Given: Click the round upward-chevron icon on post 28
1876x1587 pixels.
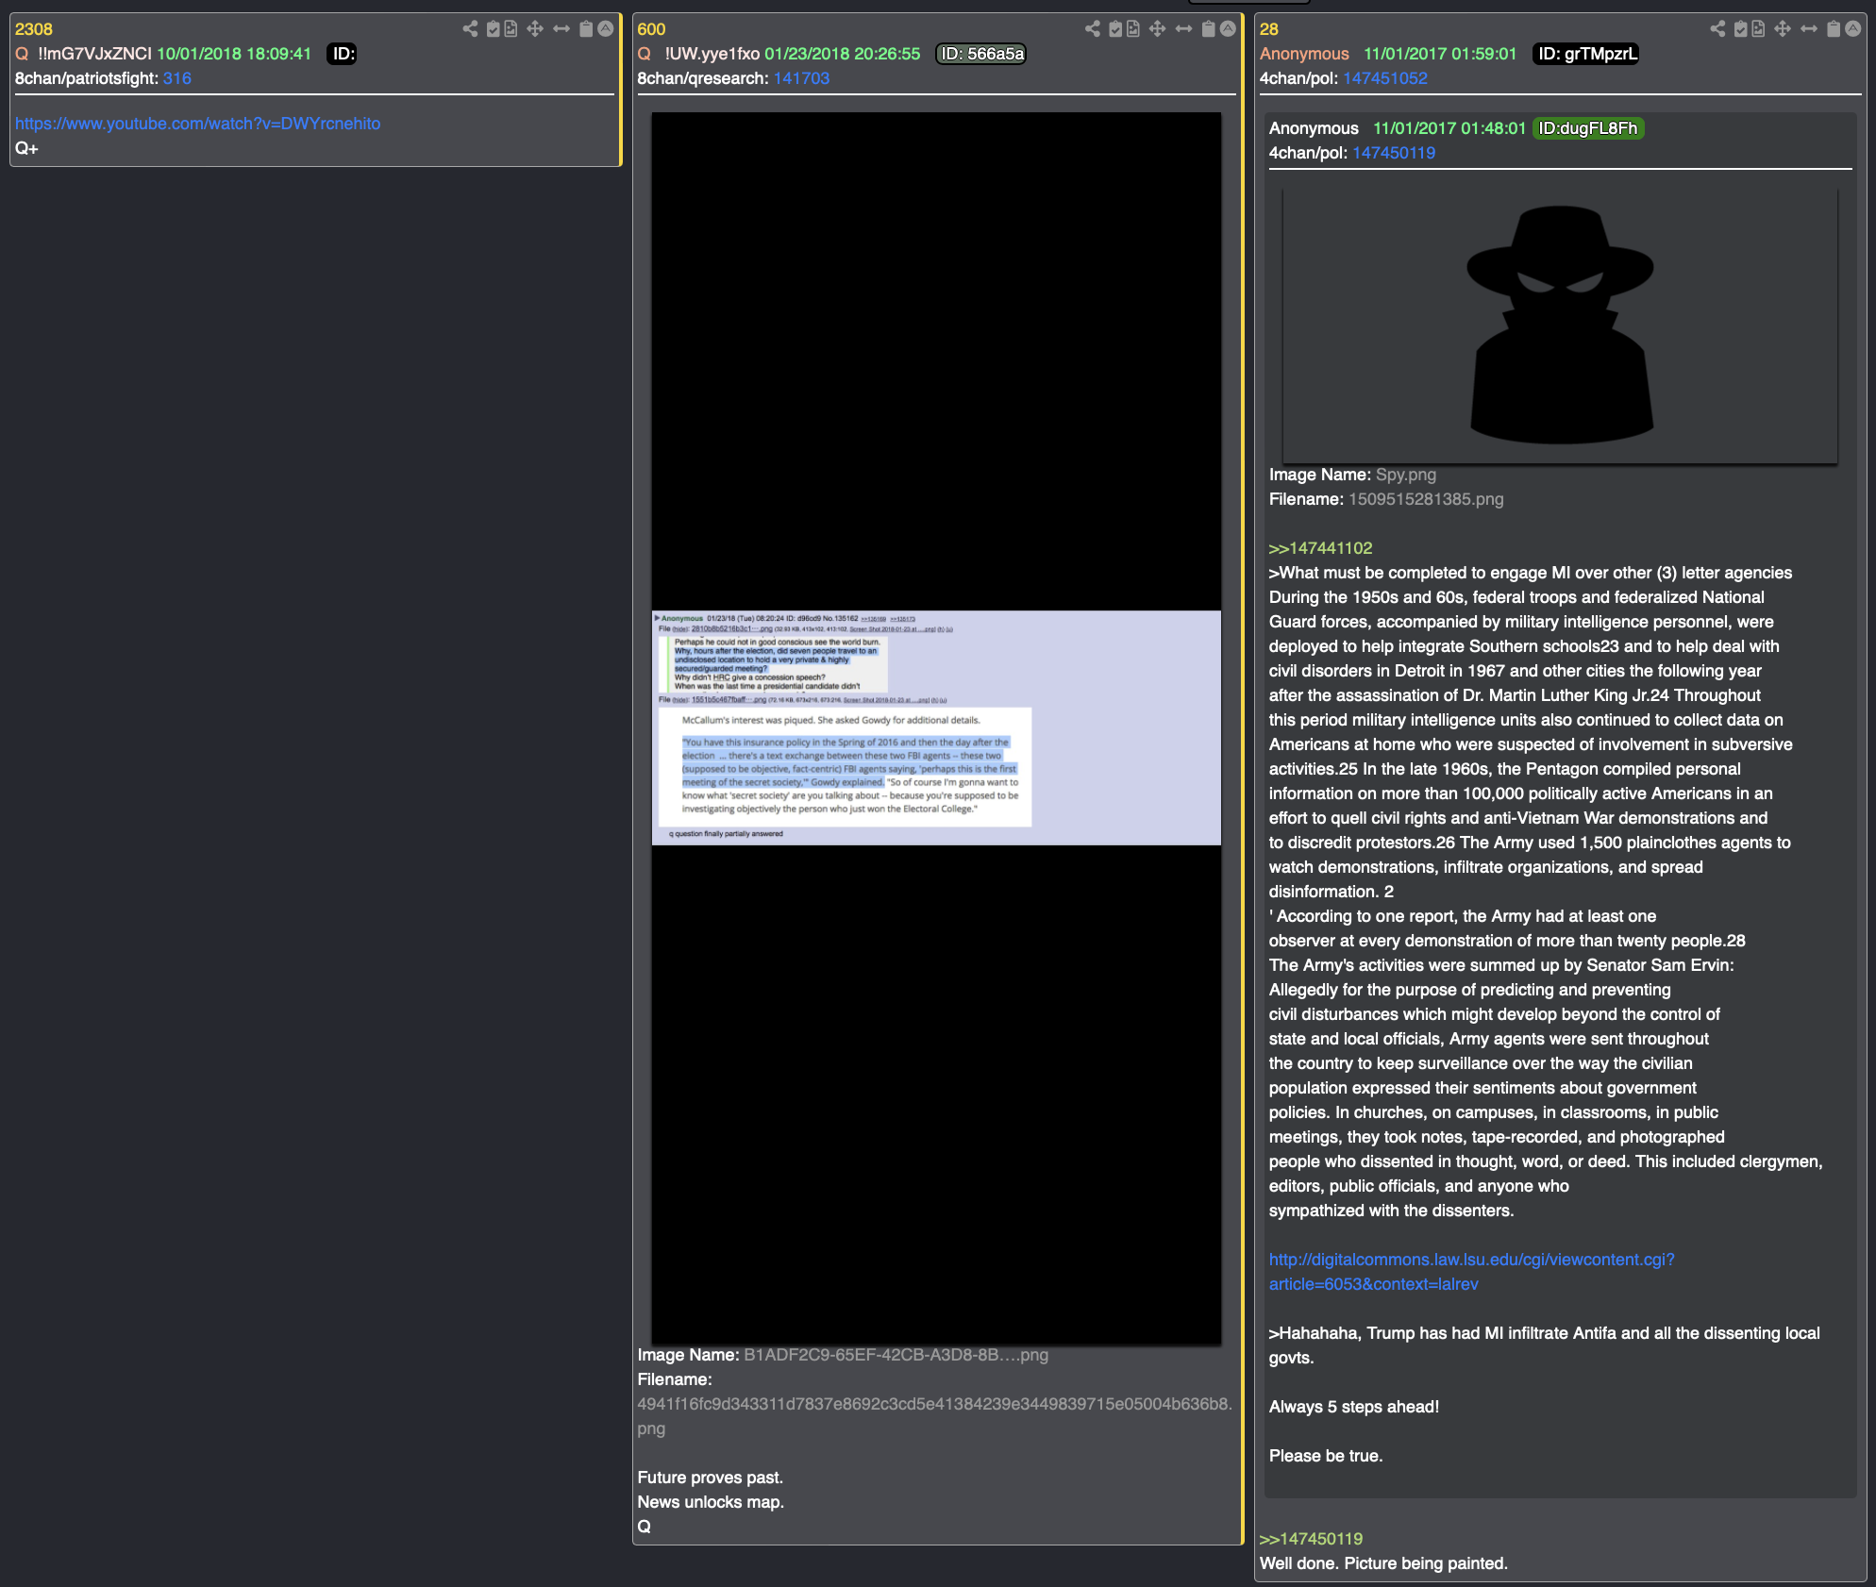Looking at the screenshot, I should pyautogui.click(x=1853, y=29).
